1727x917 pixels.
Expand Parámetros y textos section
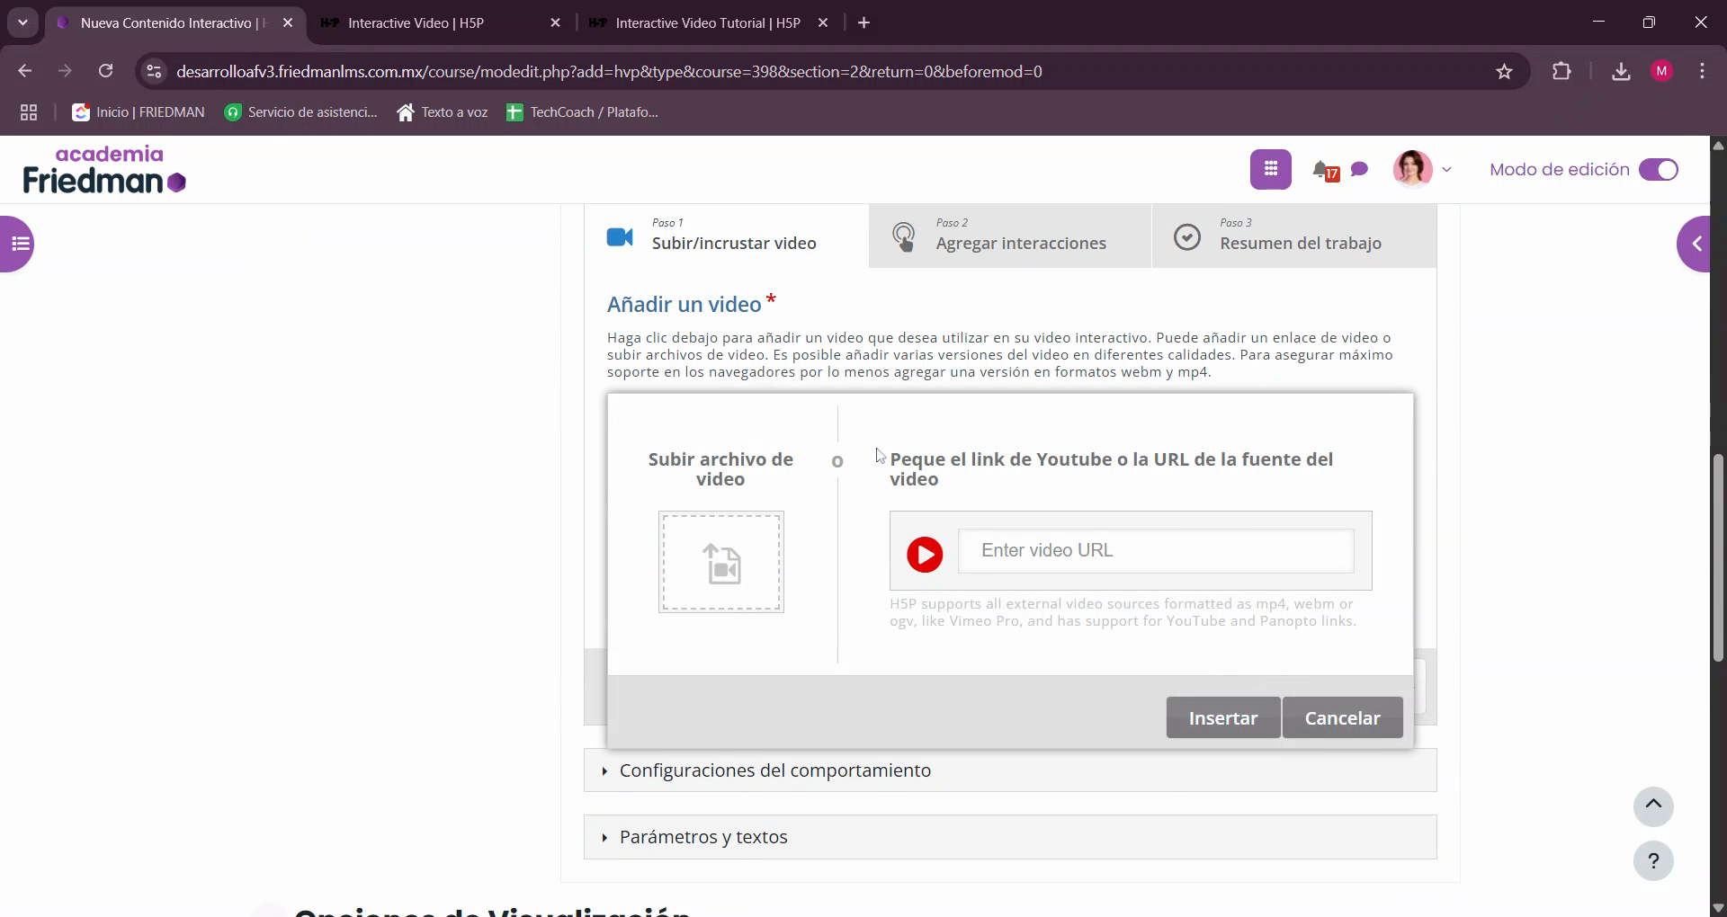(x=1010, y=837)
